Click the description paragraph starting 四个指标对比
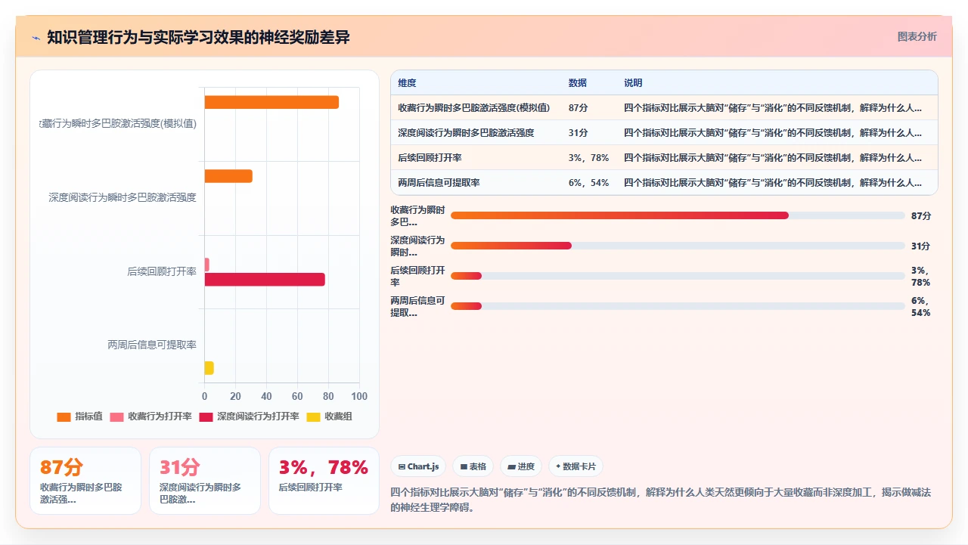Image resolution: width=968 pixels, height=545 pixels. point(661,500)
